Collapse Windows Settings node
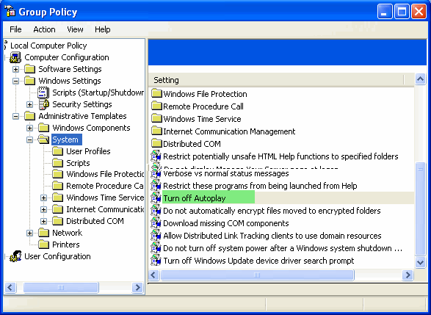431x315 pixels. [x=15, y=81]
